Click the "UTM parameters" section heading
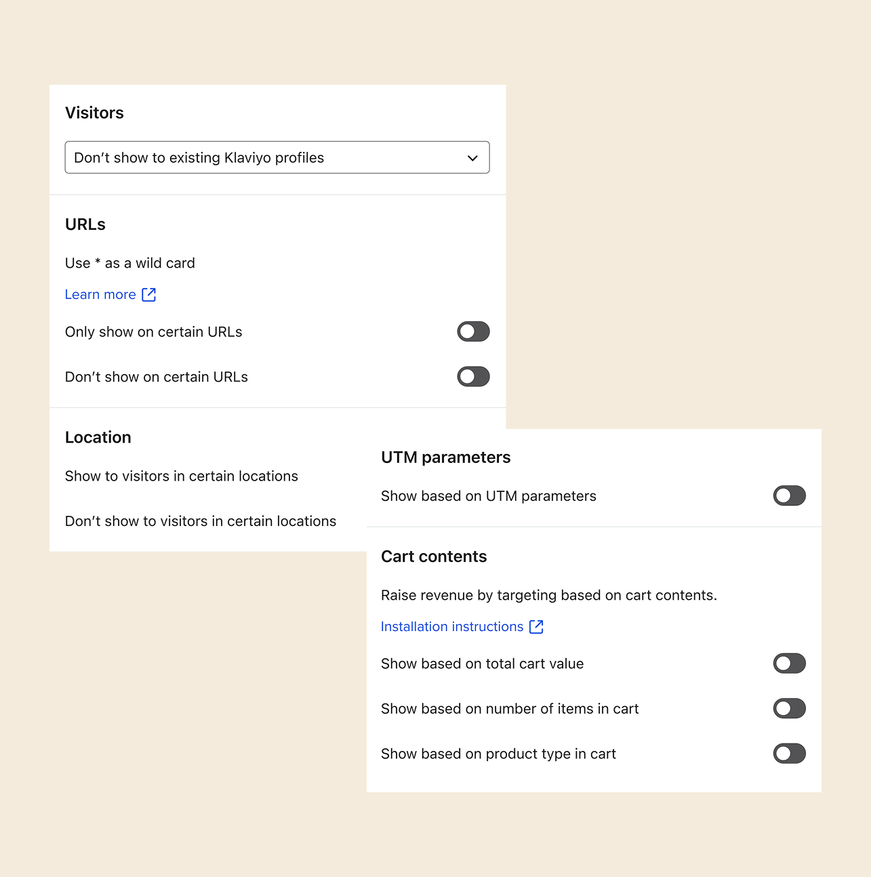871x877 pixels. point(445,457)
